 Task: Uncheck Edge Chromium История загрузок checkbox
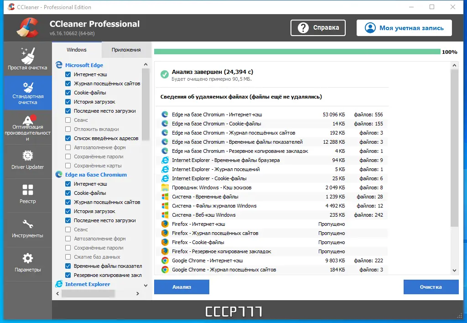[68, 211]
